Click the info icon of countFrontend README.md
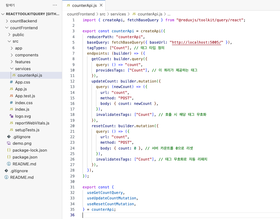Screen dimensions: 280x219 [x=9, y=164]
